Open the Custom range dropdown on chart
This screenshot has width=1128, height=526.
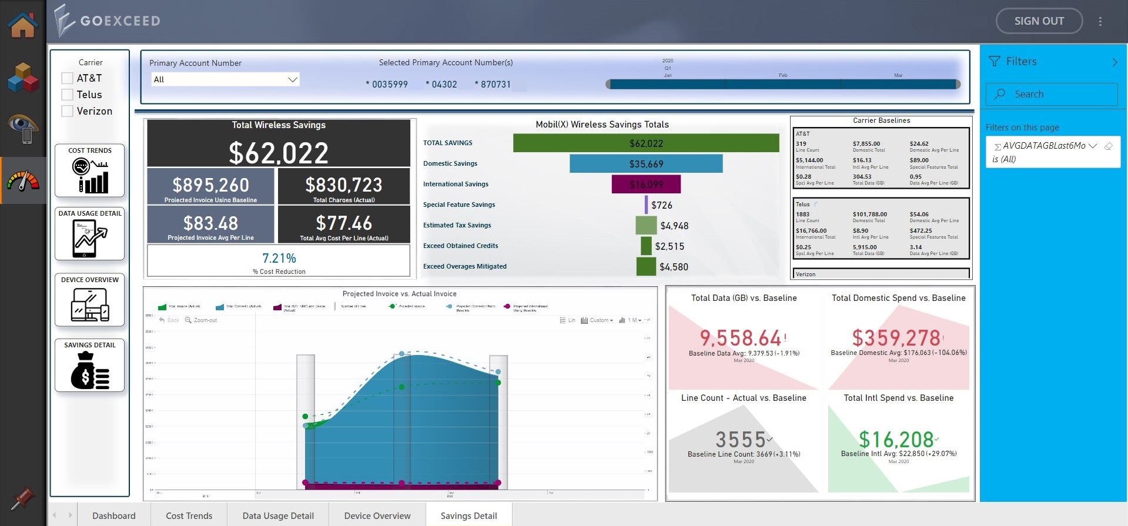coord(597,320)
